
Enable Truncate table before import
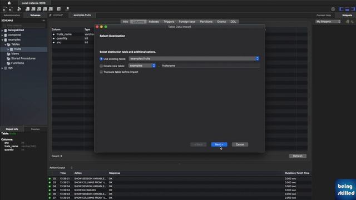[101, 72]
